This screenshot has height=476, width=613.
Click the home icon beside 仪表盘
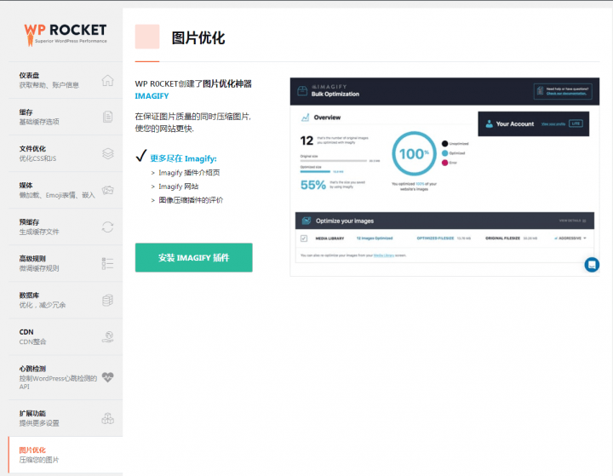click(107, 80)
